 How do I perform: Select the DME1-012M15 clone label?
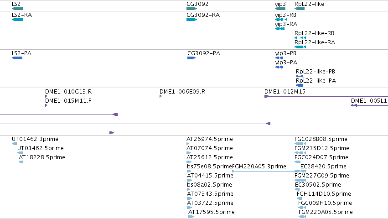point(285,92)
